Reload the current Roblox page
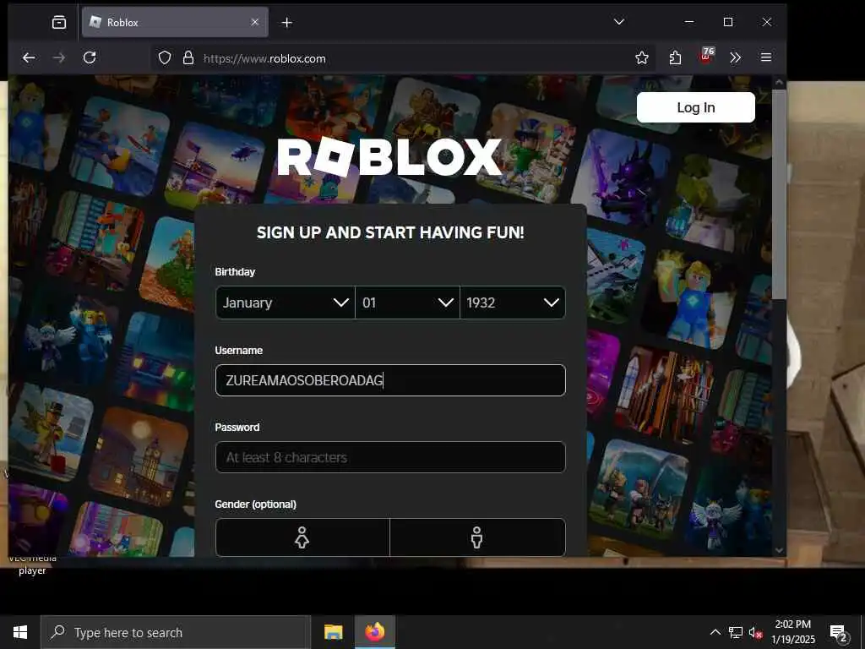 [x=90, y=57]
